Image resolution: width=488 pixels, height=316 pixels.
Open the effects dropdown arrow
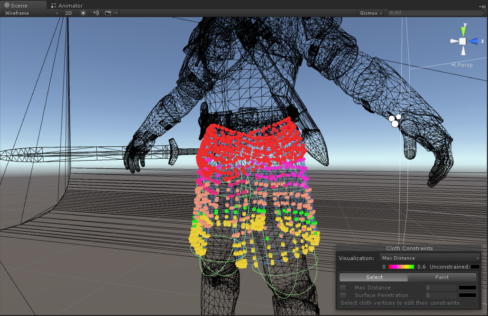pyautogui.click(x=116, y=13)
